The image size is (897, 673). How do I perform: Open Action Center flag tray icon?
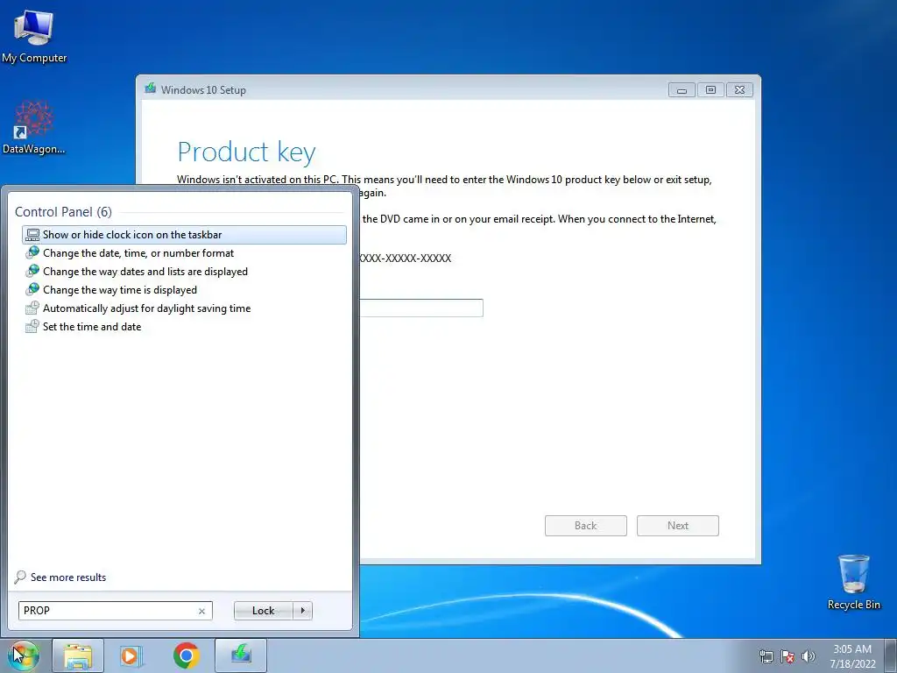788,656
